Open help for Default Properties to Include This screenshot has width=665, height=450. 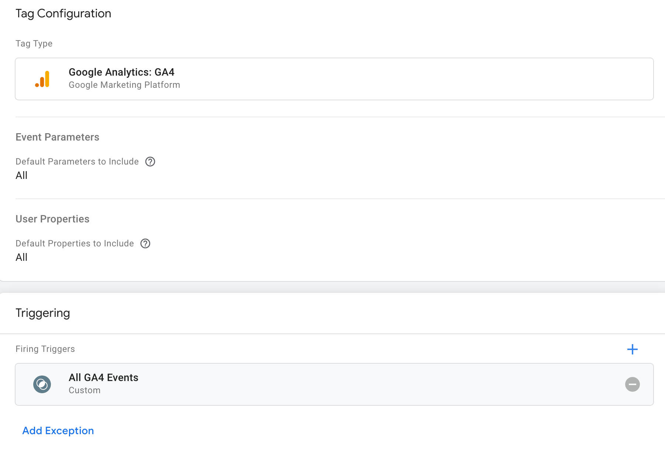(145, 243)
